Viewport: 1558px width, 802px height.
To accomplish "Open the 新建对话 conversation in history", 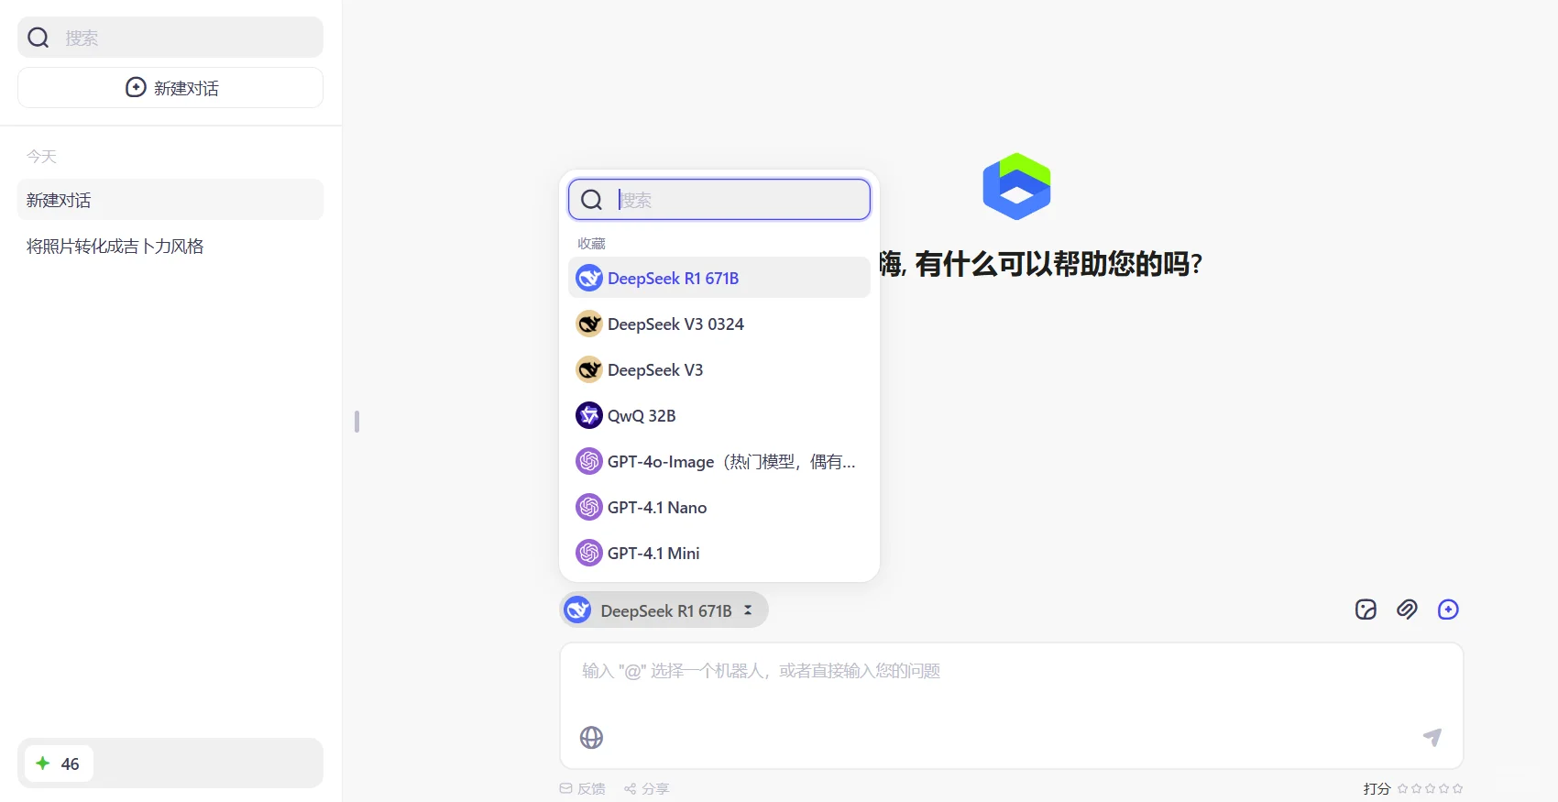I will point(170,200).
